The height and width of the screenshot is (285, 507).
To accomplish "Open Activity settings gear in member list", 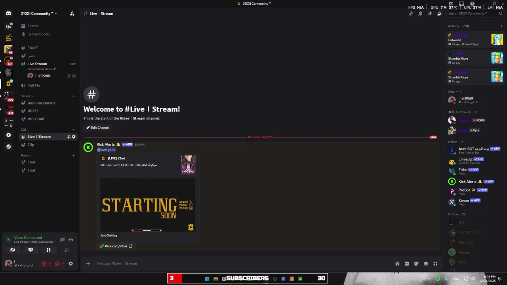I will [x=467, y=26].
